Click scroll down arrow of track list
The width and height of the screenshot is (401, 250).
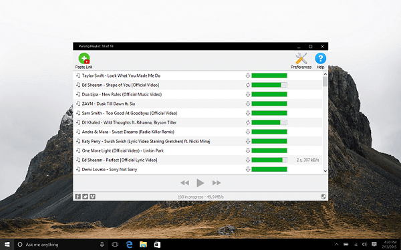pos(325,171)
